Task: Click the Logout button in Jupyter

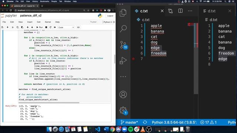Action: (x=110, y=16)
